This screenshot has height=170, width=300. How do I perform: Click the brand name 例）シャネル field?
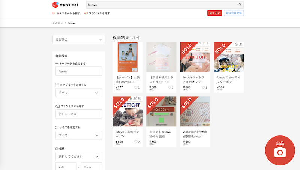tap(79, 114)
